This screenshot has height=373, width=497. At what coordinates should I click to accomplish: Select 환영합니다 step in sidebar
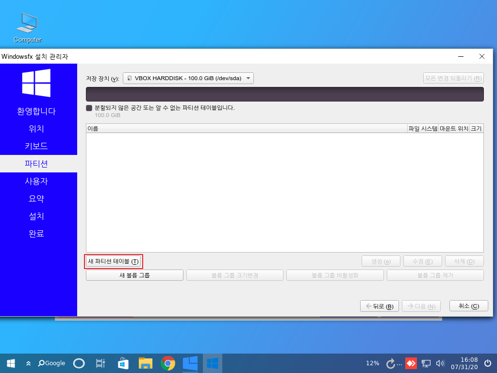pyautogui.click(x=36, y=111)
